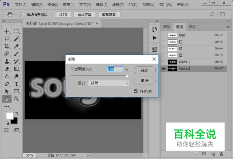Select the Eyedropper tool

(16, 46)
